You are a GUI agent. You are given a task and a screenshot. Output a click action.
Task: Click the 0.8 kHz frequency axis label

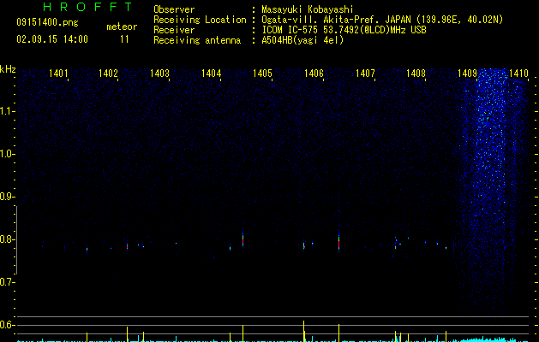[x=7, y=239]
